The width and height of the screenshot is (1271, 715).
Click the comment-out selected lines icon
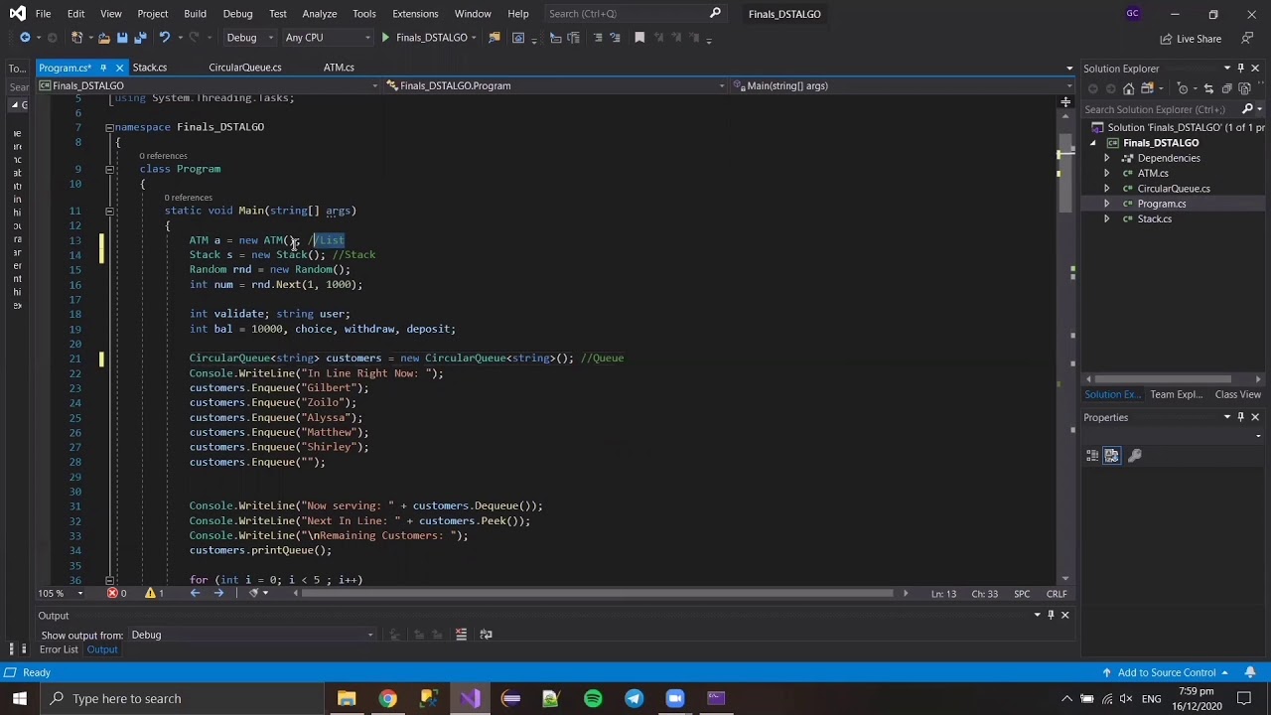(x=597, y=38)
